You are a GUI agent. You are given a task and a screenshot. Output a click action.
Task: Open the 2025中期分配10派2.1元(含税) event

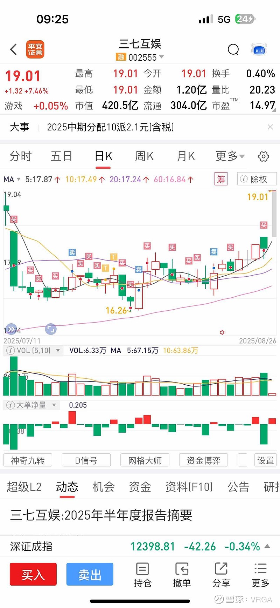coord(111,127)
